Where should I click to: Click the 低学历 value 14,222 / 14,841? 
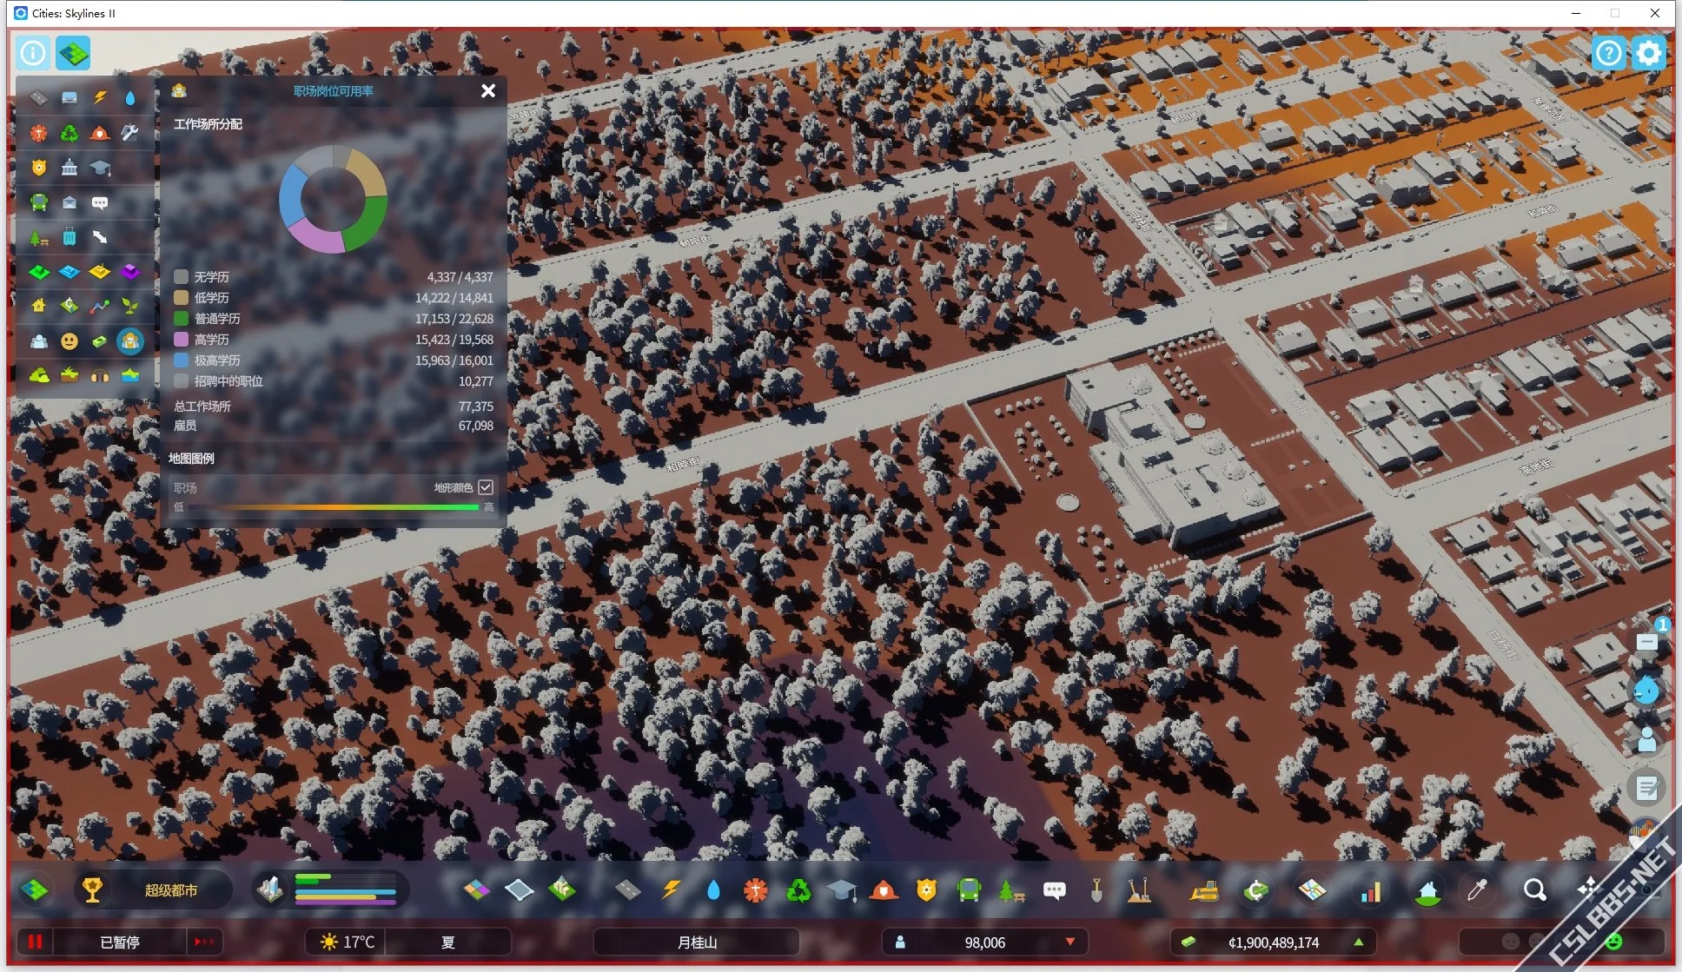pos(454,298)
